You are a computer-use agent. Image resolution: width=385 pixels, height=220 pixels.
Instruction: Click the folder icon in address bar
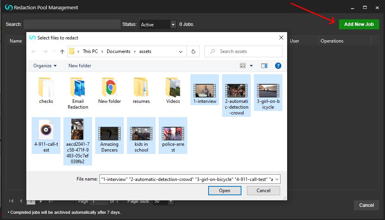click(x=72, y=51)
